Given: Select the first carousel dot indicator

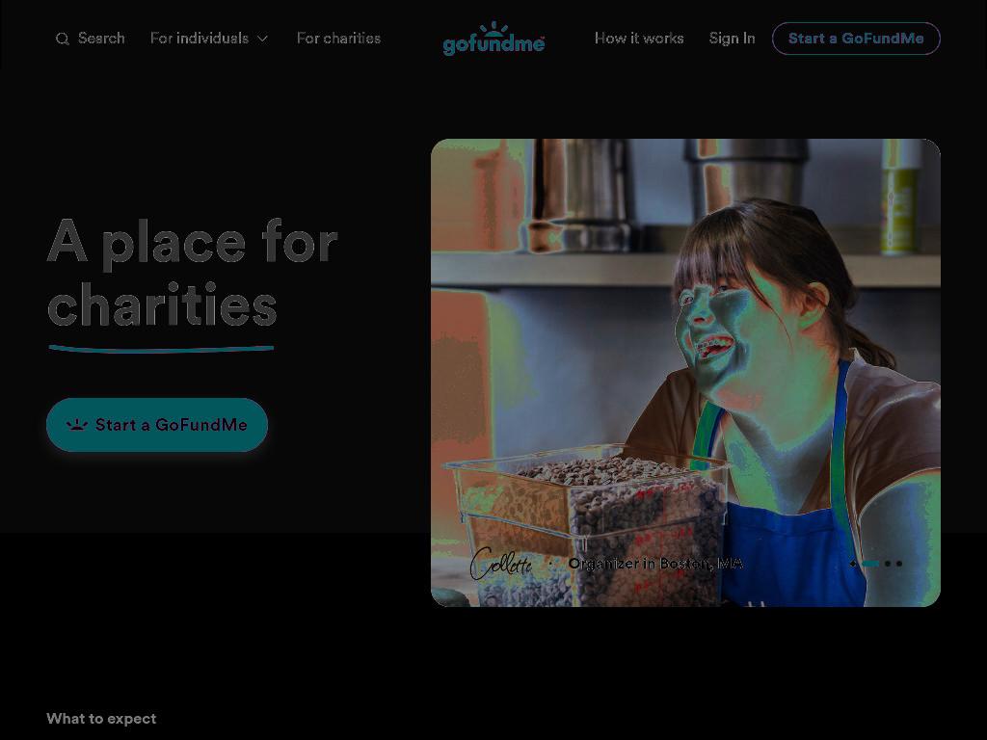Looking at the screenshot, I should pos(853,564).
